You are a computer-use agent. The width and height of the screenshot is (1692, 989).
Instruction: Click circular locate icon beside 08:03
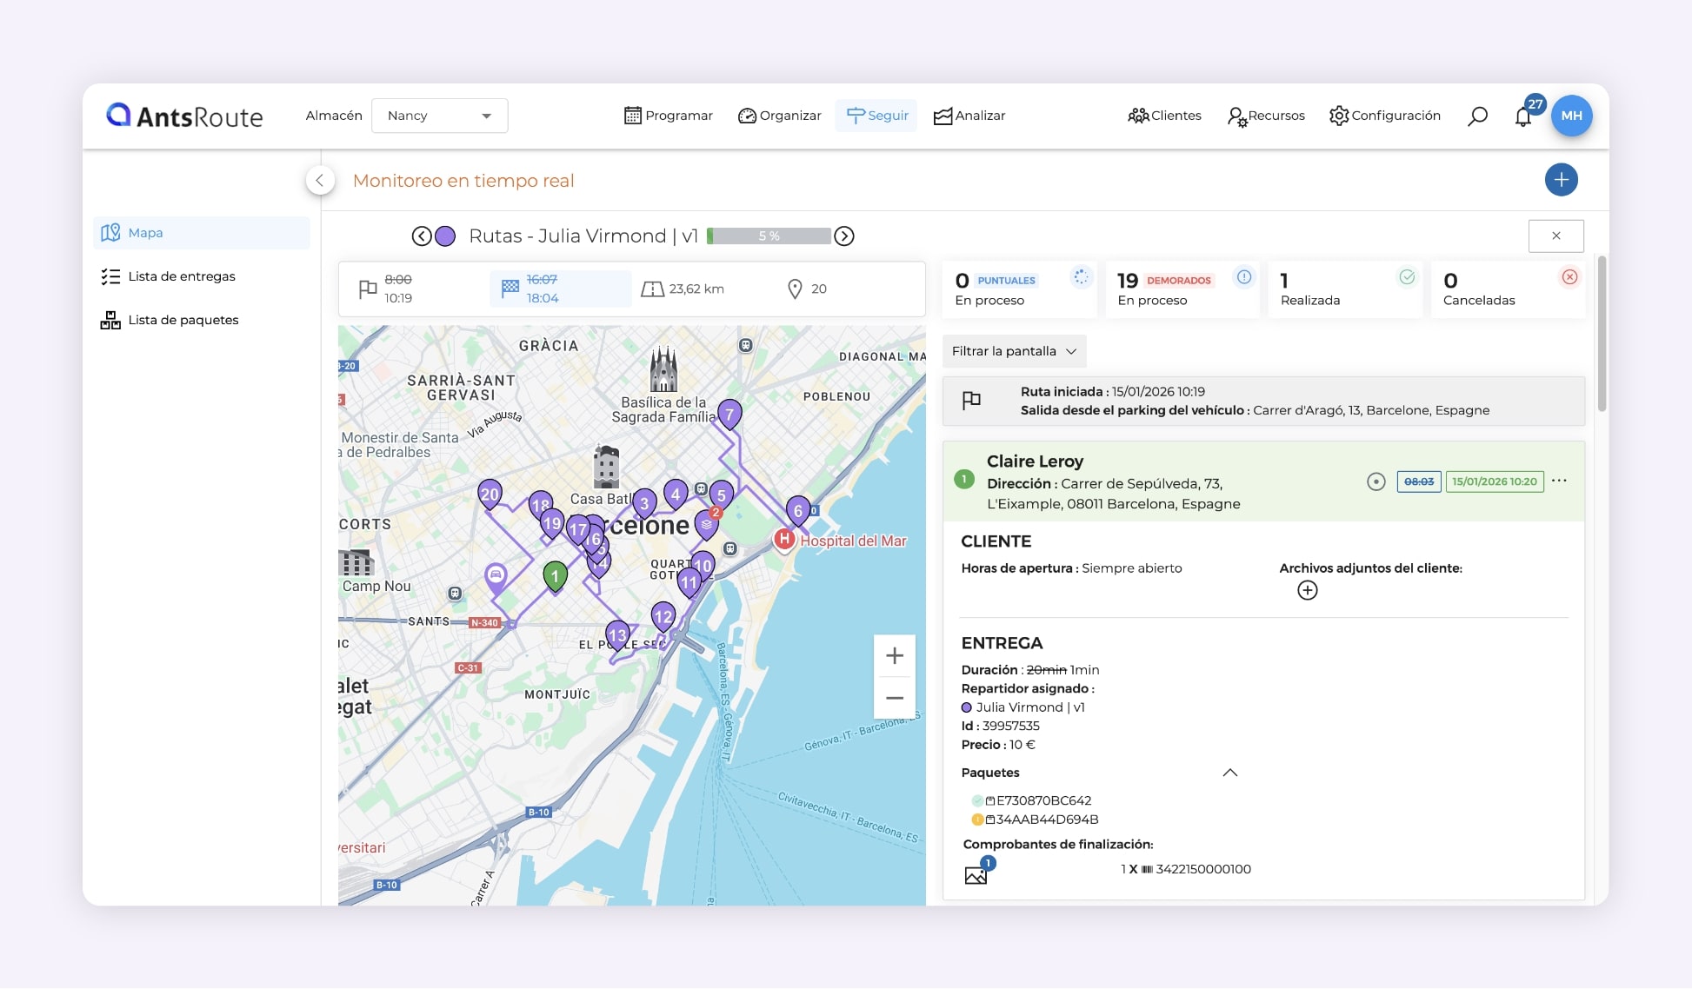pyautogui.click(x=1376, y=481)
